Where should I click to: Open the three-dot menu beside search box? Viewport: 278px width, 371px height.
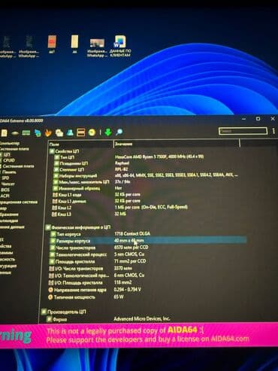pos(273,131)
